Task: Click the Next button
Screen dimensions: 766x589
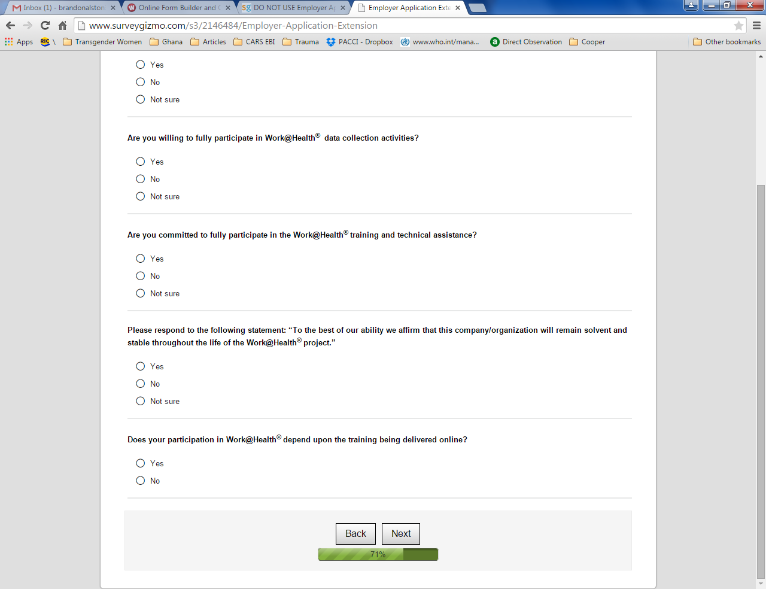Action: (x=401, y=534)
